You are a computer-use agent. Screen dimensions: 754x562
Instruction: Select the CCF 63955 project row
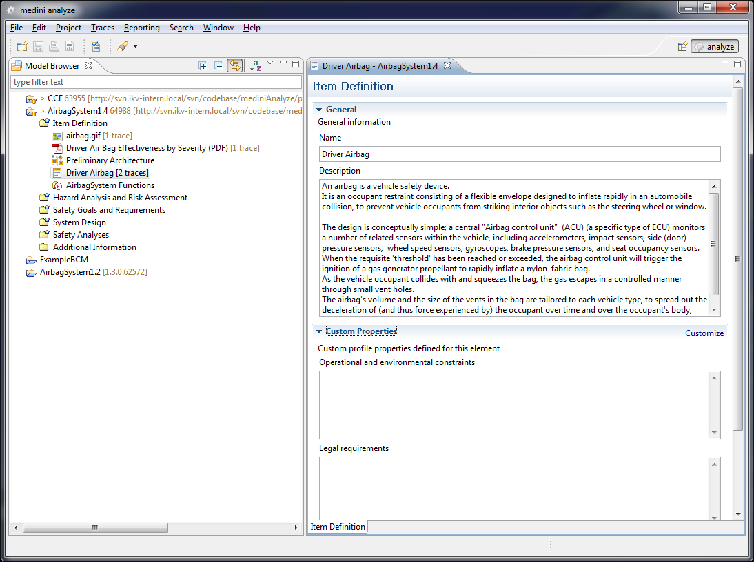163,98
